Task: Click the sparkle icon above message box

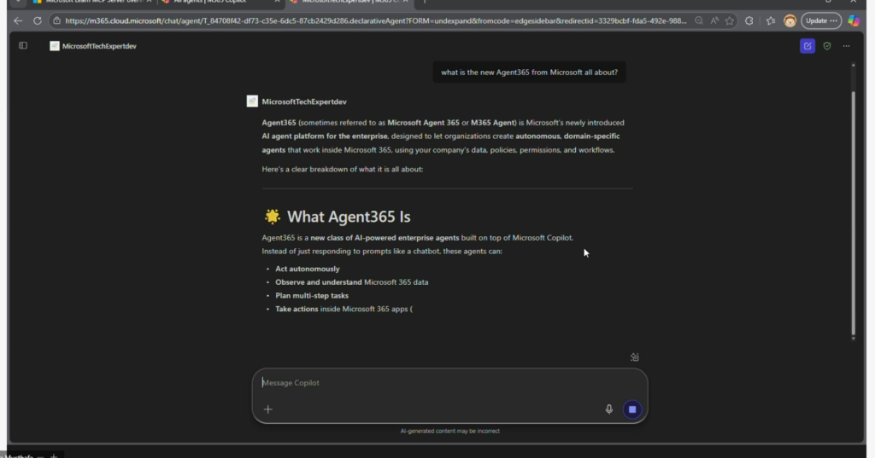Action: [635, 357]
